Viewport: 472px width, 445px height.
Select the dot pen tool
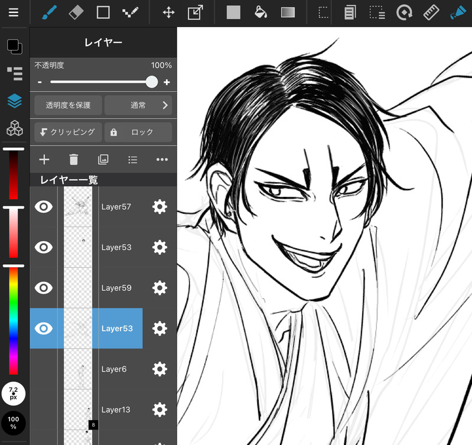coord(130,12)
